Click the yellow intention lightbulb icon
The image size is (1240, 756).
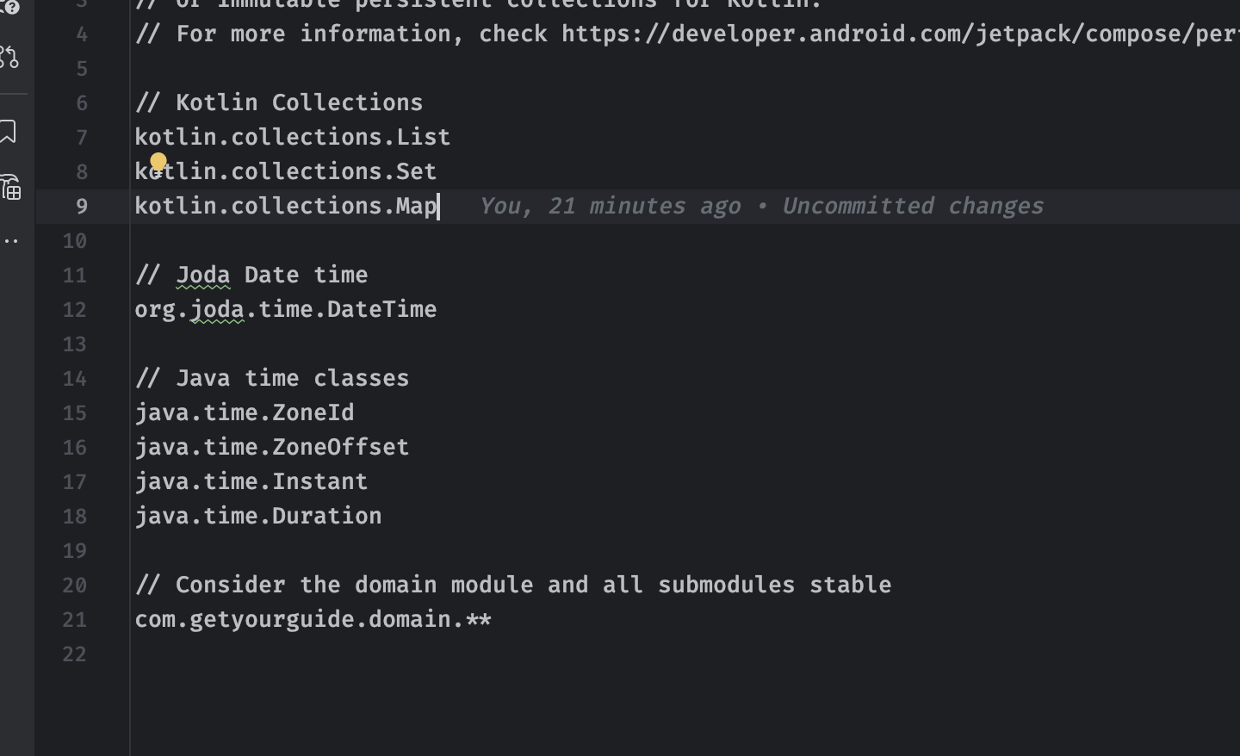158,161
